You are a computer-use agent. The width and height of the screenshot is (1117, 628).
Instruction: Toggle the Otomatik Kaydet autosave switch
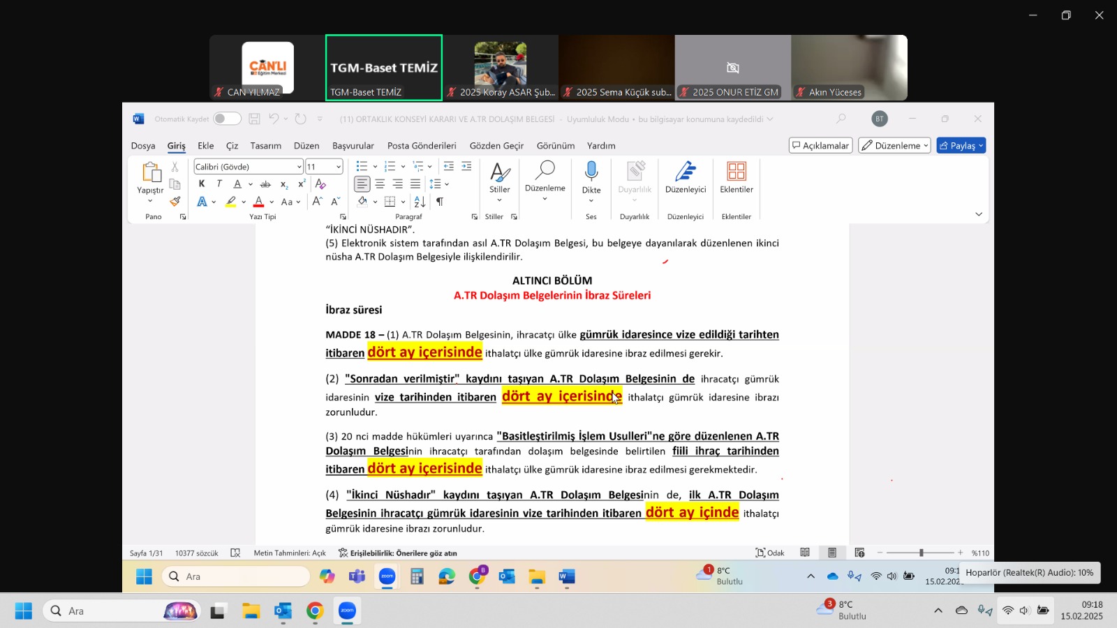[x=227, y=119]
